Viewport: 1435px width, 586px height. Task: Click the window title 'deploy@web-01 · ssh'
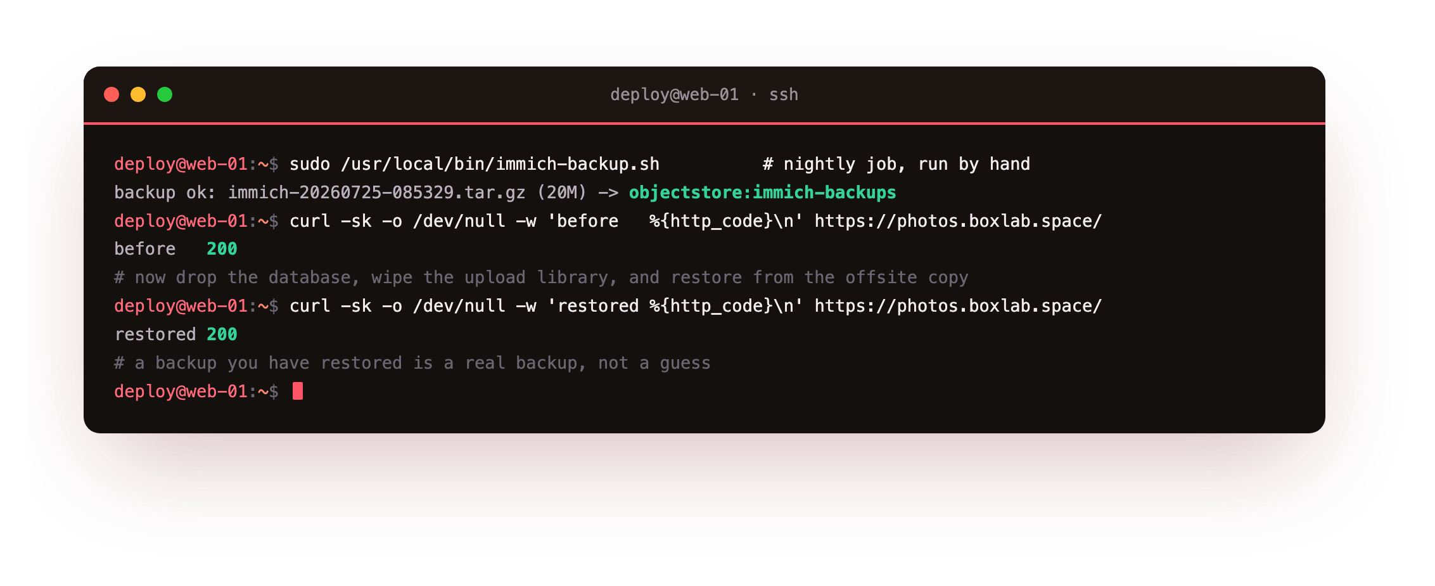click(704, 94)
